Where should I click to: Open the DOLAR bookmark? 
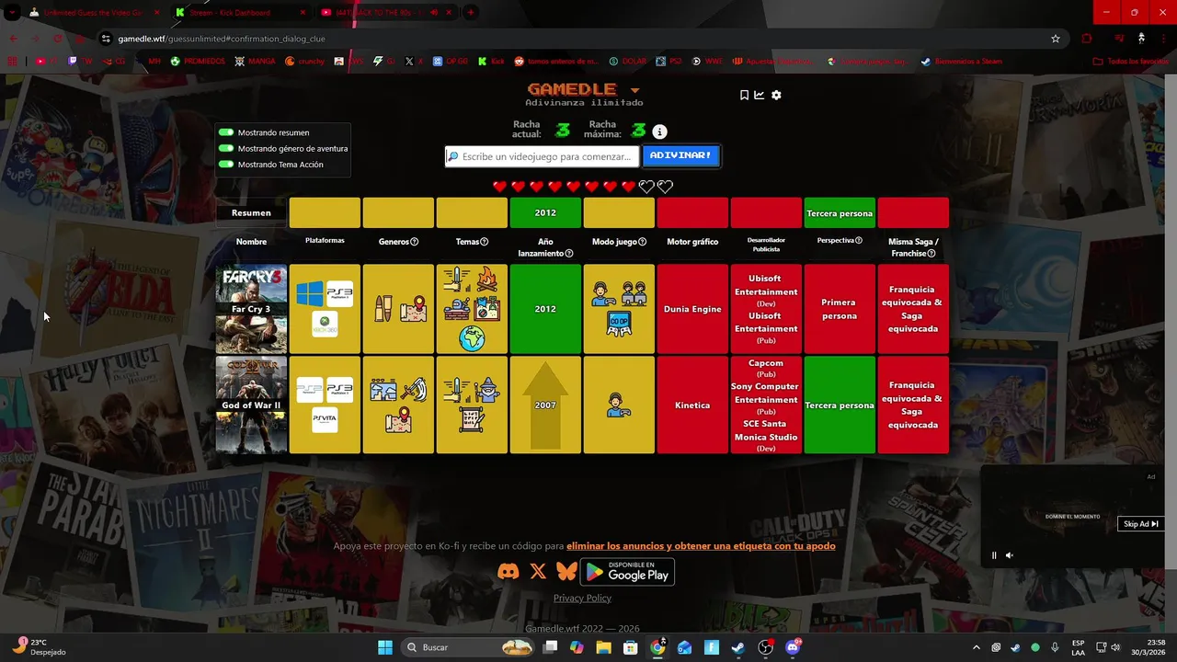click(627, 62)
